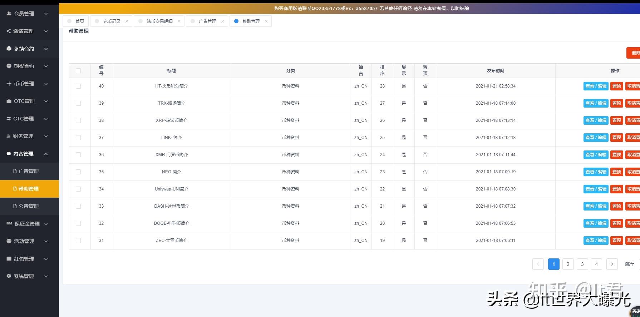This screenshot has width=640, height=317.
Task: Click 查看/编辑 for ZEC-大零币简介
Action: [x=596, y=241]
